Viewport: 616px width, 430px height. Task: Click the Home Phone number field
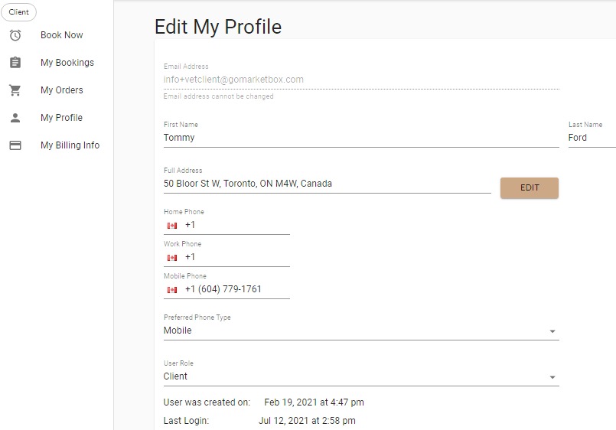pos(237,225)
